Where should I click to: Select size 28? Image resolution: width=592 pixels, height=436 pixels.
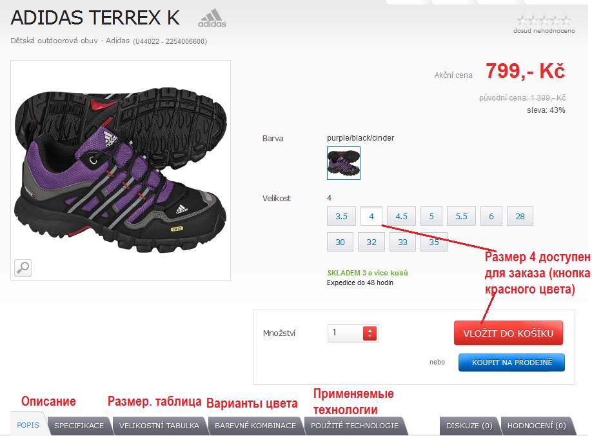(x=520, y=216)
